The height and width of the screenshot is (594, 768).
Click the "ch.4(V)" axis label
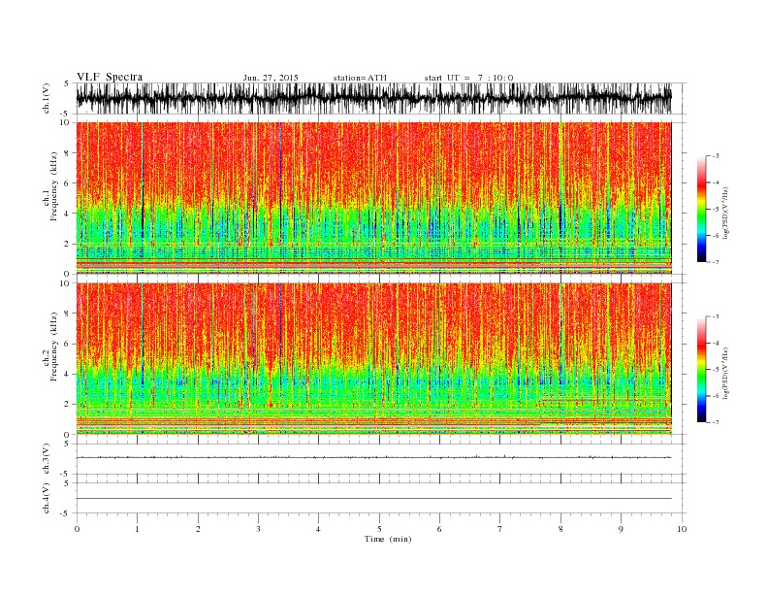click(x=47, y=498)
